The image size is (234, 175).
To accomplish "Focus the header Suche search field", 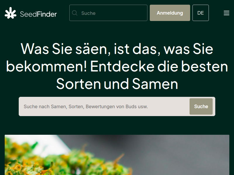I will pos(108,13).
